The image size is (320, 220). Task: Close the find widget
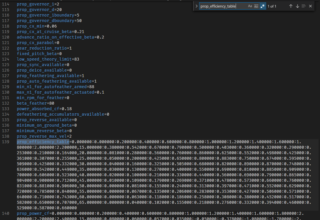point(310,6)
